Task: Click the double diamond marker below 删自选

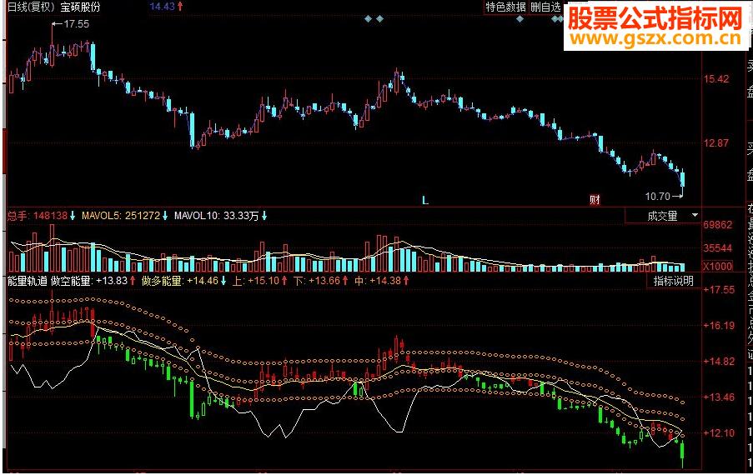Action: pos(557,19)
